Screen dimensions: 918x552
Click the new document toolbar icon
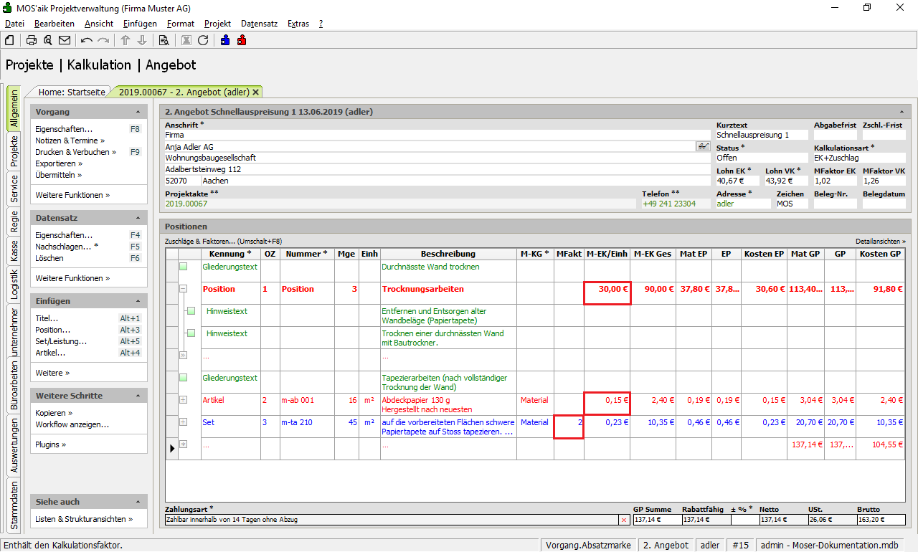point(9,40)
